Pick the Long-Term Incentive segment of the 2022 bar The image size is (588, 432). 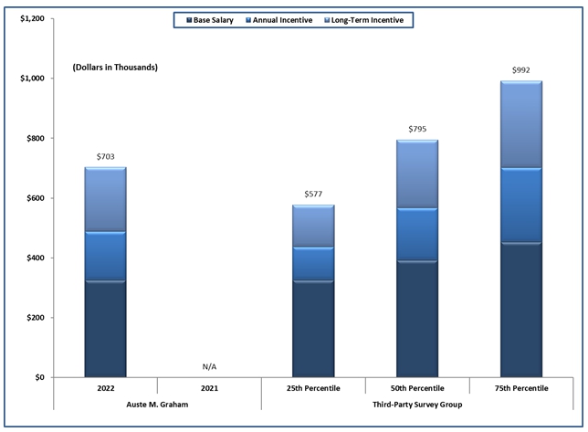pyautogui.click(x=105, y=199)
